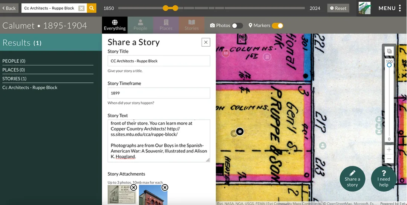Click the I need help button
Screen dimensions: 407x205
(384, 179)
